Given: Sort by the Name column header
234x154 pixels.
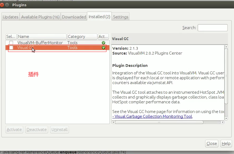Looking at the screenshot, I should (x=42, y=37).
